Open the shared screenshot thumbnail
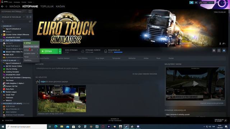230x129 pixels. click(x=62, y=99)
